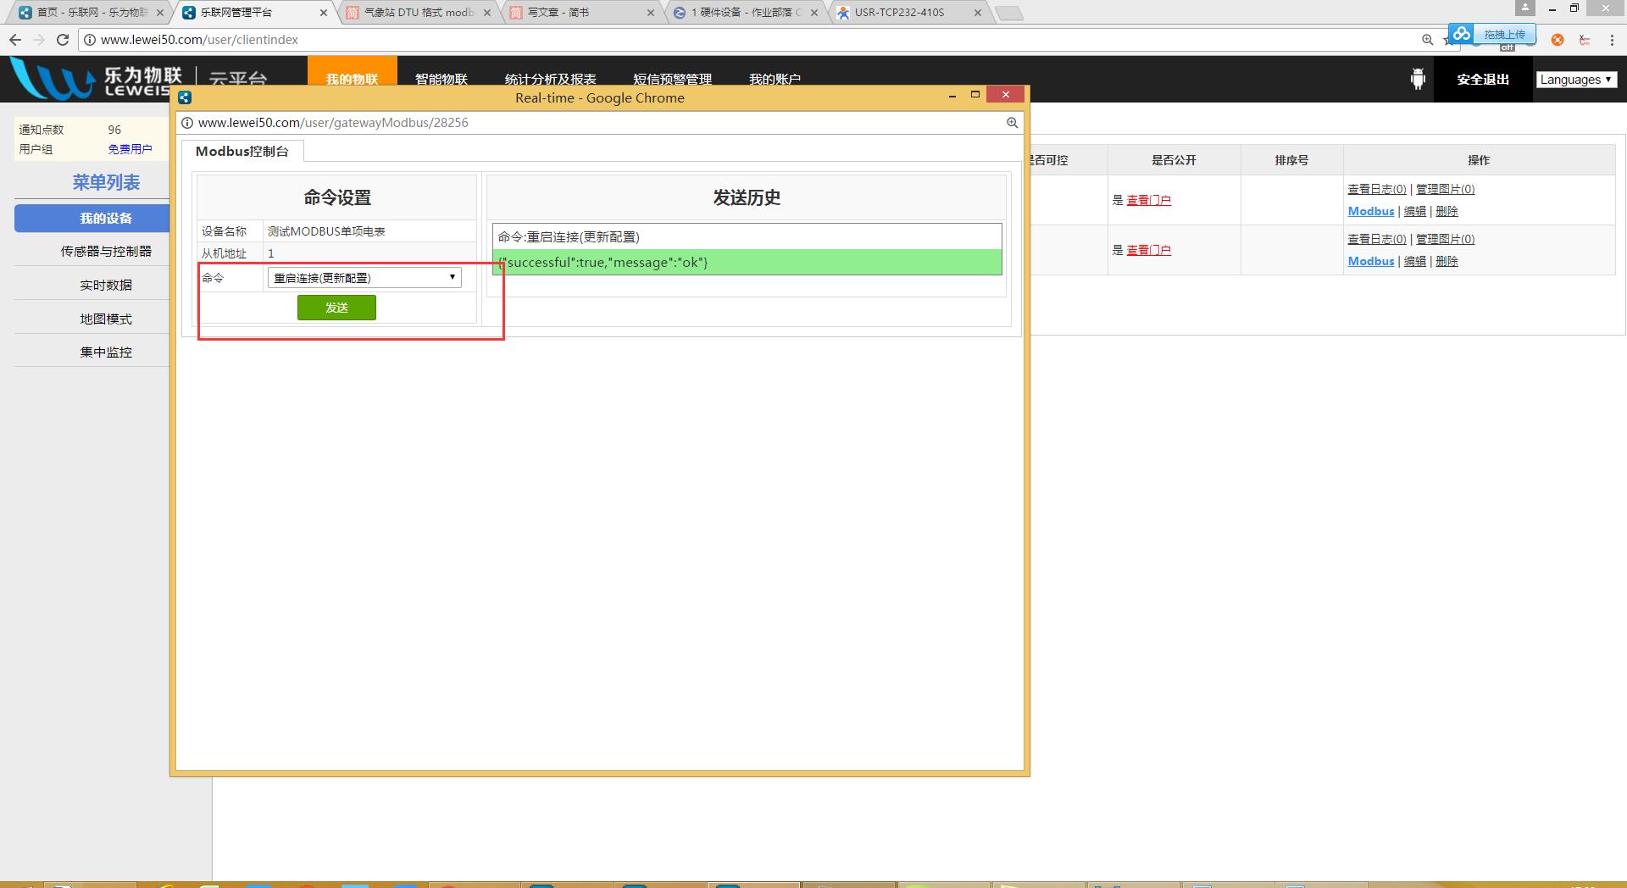This screenshot has width=1627, height=888.
Task: Open 短信预警管理 navigation item
Action: click(x=672, y=80)
